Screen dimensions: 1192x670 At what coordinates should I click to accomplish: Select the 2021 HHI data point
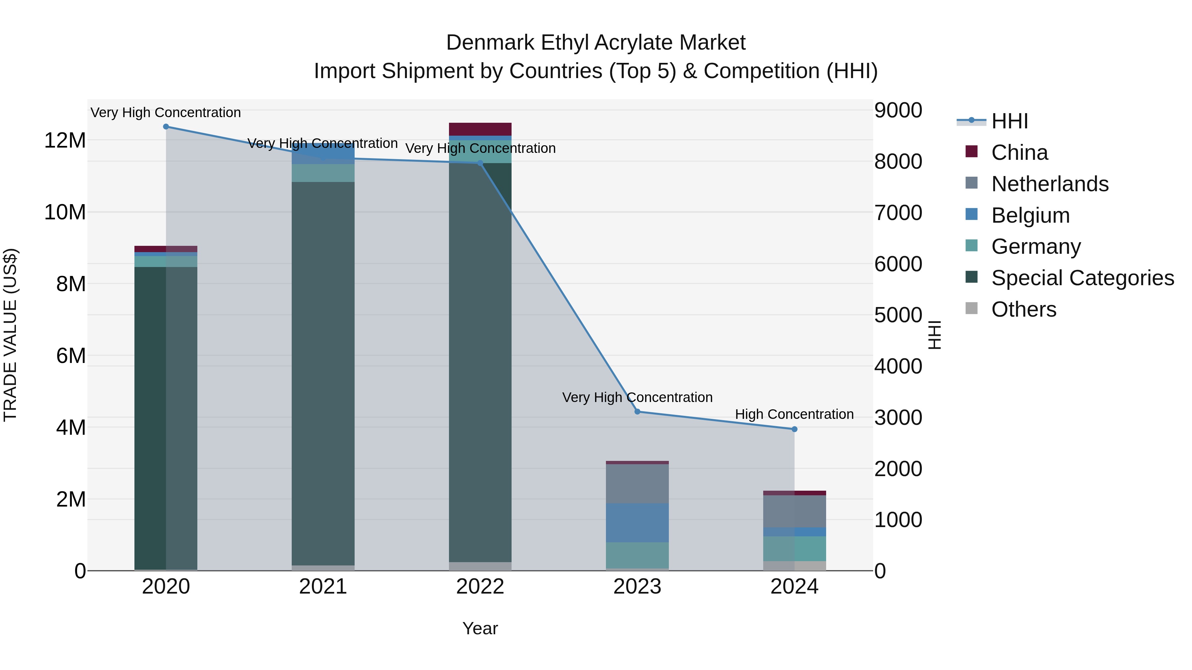point(323,158)
